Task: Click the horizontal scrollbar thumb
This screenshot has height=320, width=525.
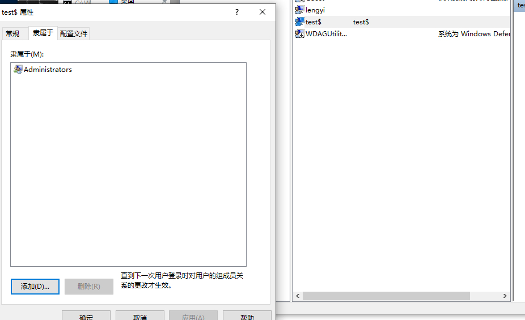Action: [x=387, y=296]
